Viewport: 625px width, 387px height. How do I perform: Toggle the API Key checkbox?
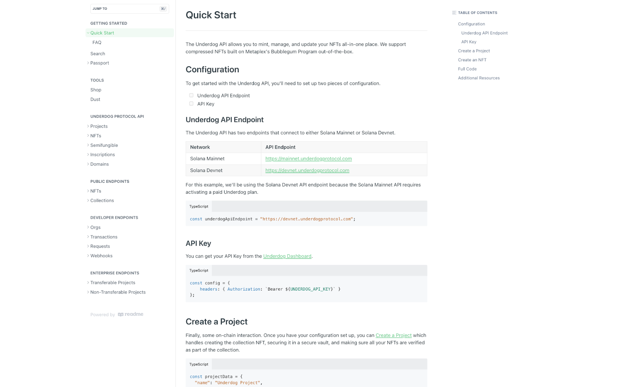191,103
